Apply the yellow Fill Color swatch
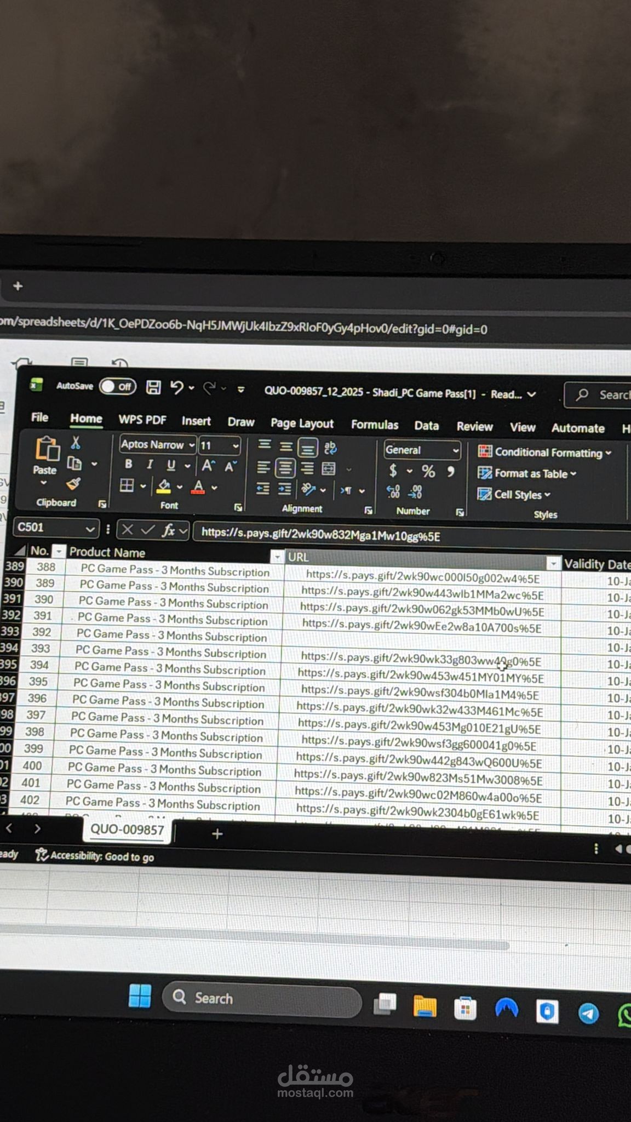Screen dimensions: 631x1122 point(163,486)
